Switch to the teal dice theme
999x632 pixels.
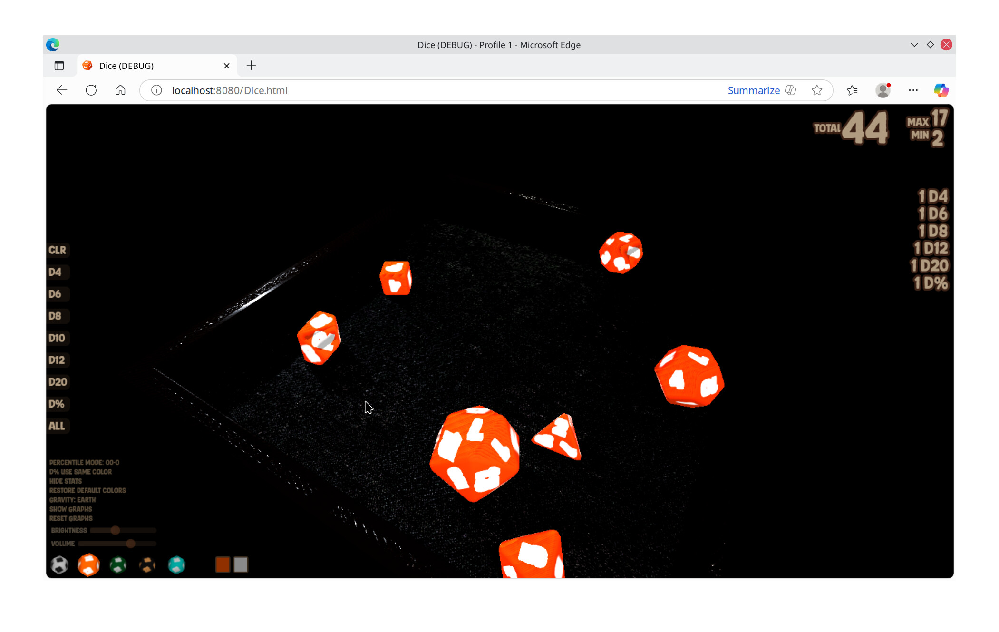tap(176, 565)
